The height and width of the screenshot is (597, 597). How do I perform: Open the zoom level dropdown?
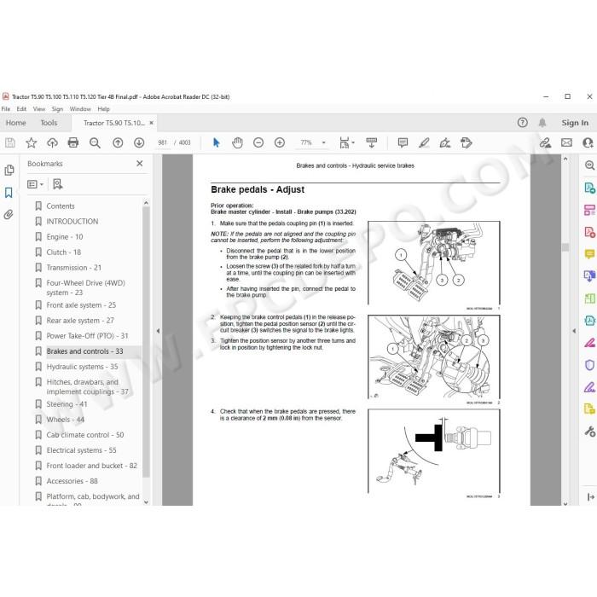click(x=324, y=142)
